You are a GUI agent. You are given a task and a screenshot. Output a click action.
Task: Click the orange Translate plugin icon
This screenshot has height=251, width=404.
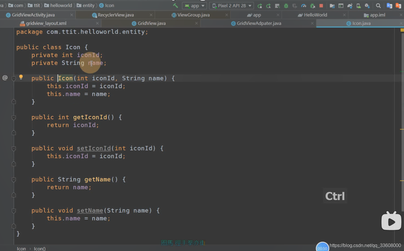pyautogui.click(x=398, y=6)
